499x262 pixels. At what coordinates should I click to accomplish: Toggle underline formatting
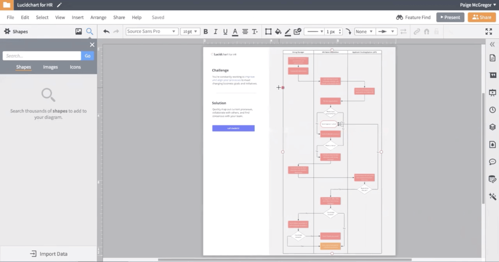(225, 31)
